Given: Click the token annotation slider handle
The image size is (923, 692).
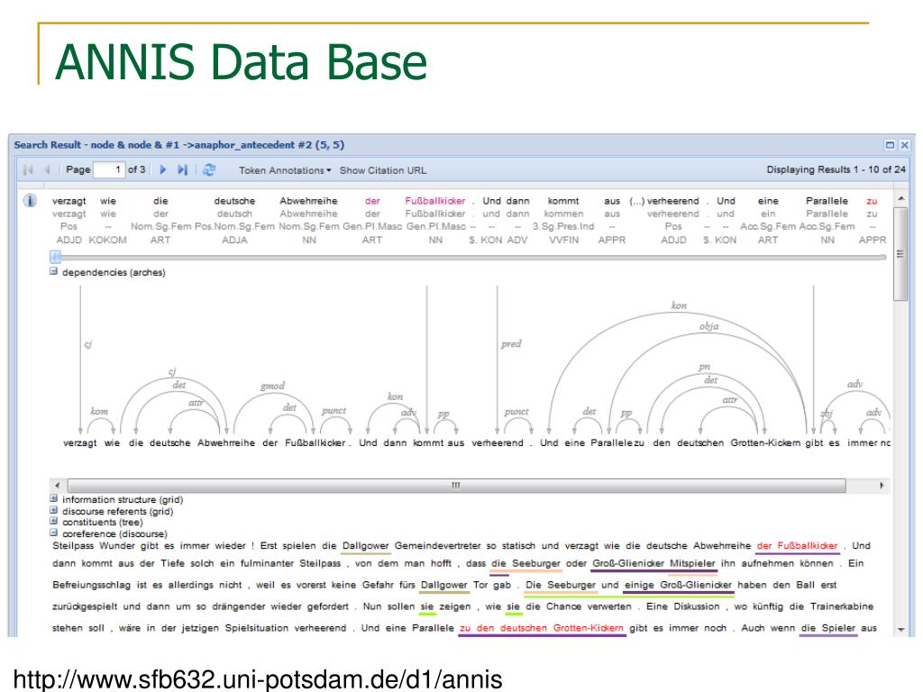Looking at the screenshot, I should pos(55,257).
